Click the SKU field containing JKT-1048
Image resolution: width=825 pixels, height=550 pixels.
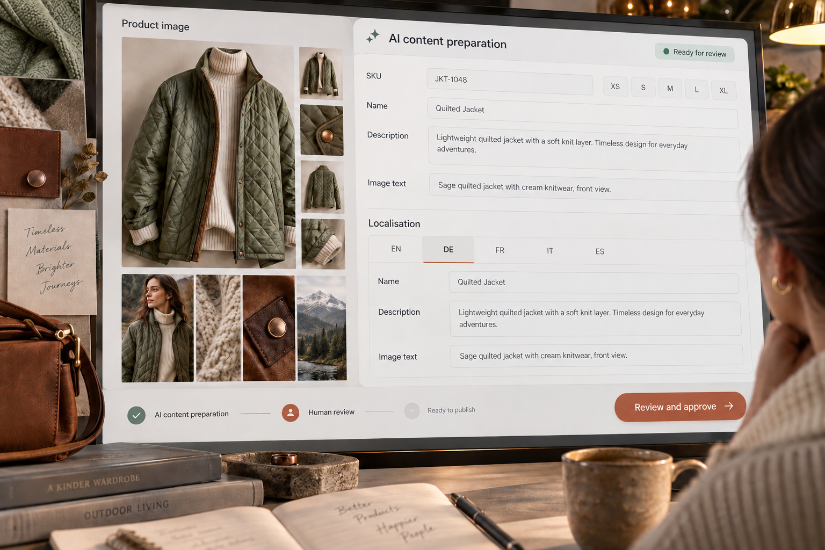[510, 81]
